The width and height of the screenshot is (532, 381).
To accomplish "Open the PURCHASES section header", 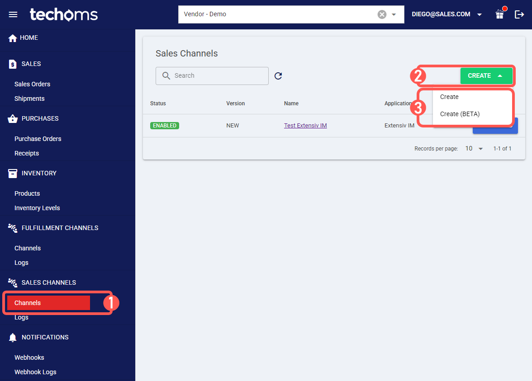I will point(40,118).
